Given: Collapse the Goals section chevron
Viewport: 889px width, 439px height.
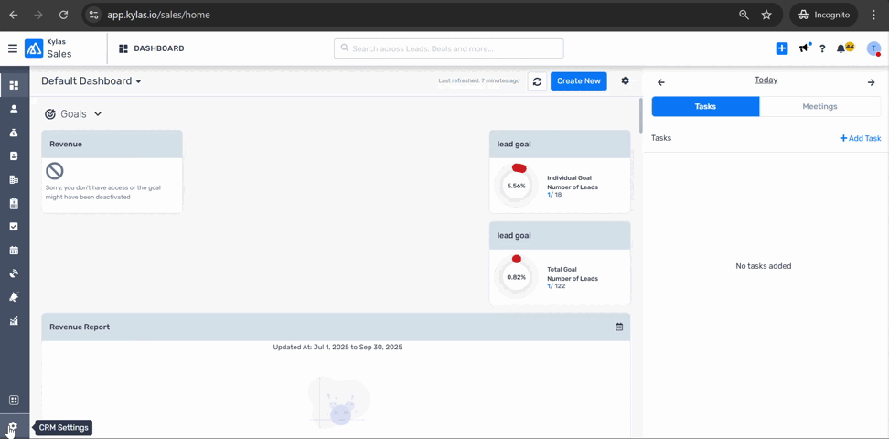Looking at the screenshot, I should (98, 114).
